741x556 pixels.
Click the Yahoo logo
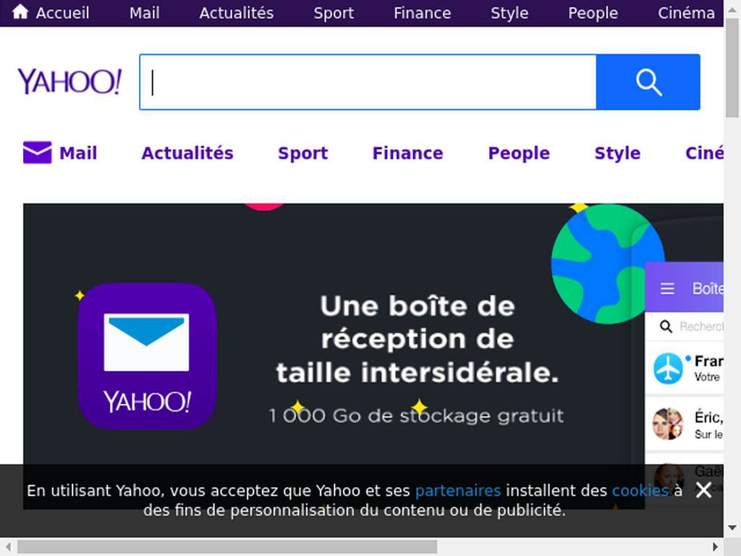pos(69,81)
